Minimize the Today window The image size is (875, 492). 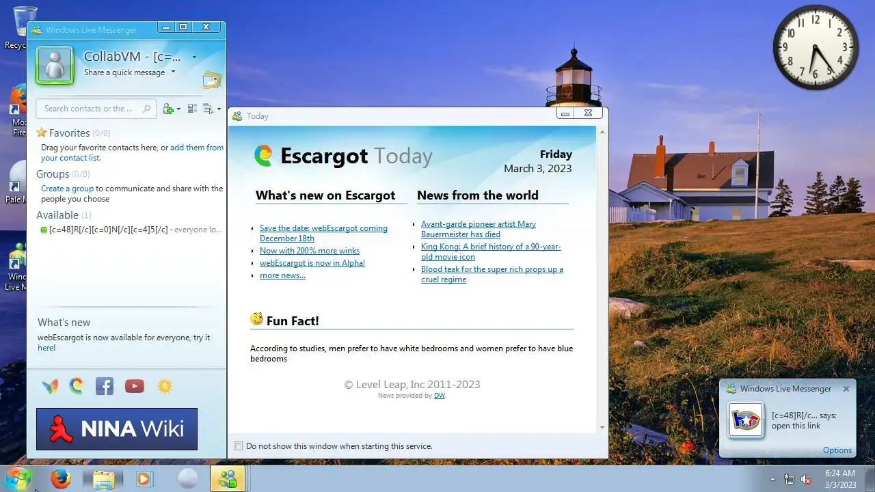click(565, 113)
